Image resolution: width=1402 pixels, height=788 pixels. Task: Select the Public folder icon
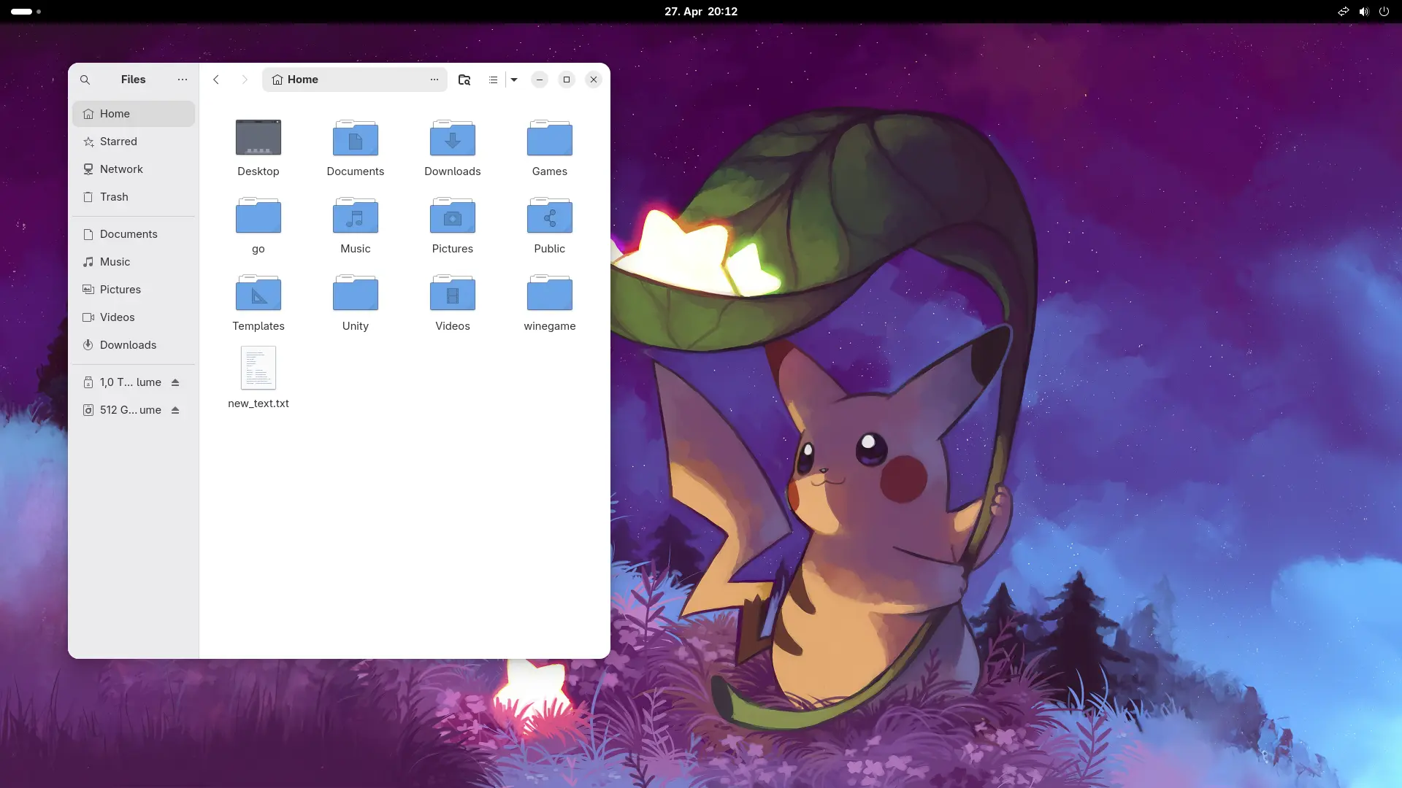click(x=550, y=215)
